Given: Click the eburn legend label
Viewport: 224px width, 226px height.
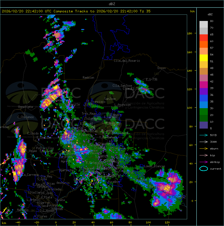Looking at the screenshot, I should (x=214, y=149).
